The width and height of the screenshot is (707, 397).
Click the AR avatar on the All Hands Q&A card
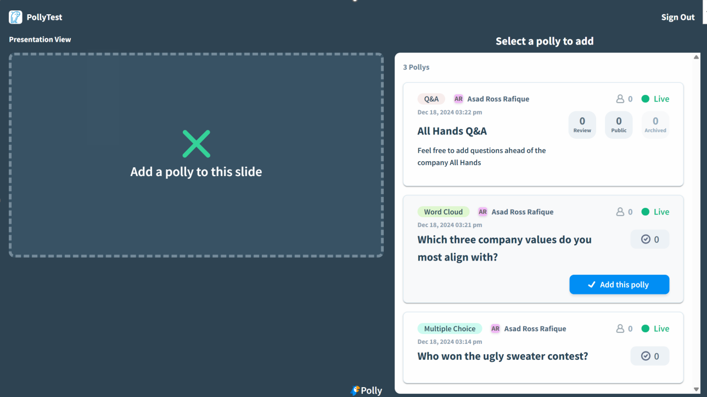pyautogui.click(x=458, y=99)
